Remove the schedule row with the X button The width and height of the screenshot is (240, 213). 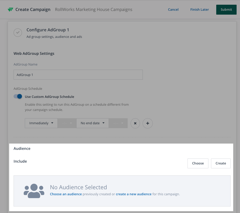[135, 123]
